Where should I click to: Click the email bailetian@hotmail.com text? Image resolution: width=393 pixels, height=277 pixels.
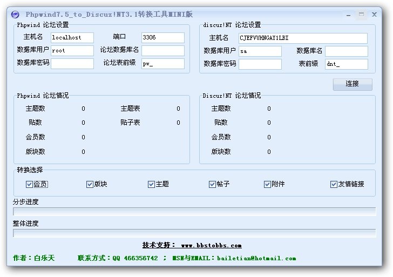pos(256,258)
